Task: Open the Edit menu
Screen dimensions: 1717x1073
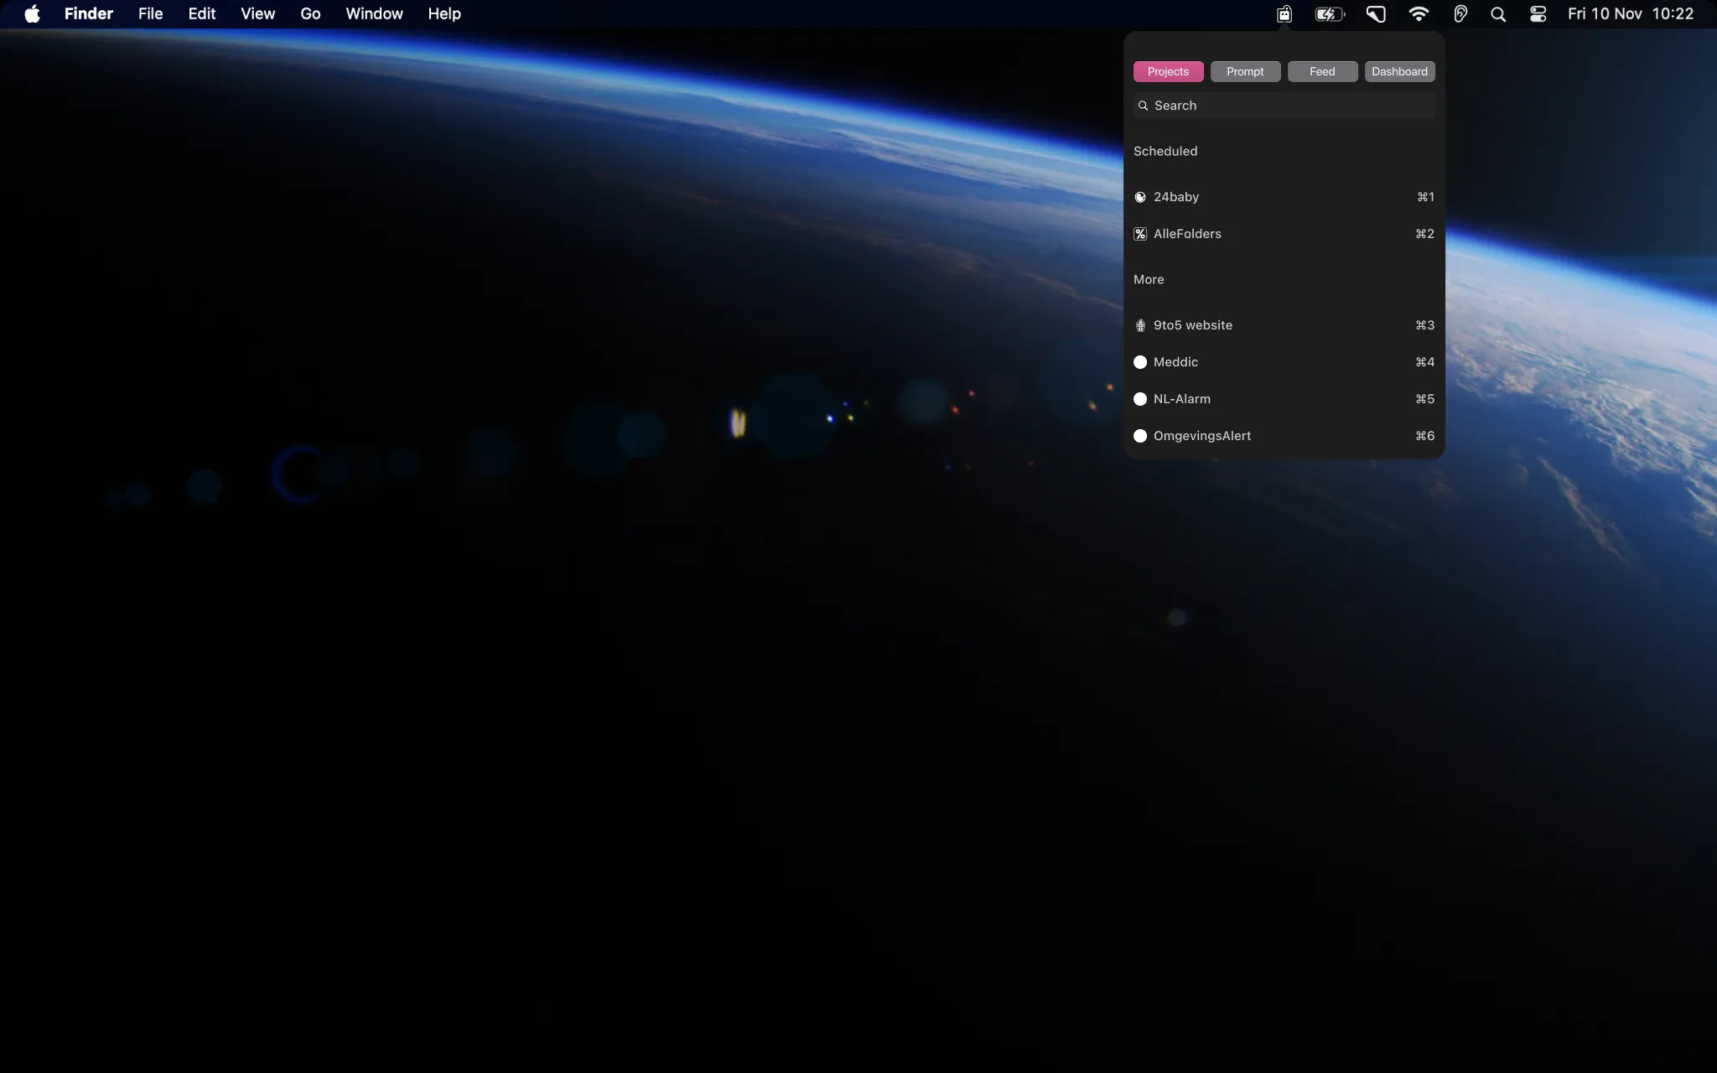Action: [x=202, y=13]
